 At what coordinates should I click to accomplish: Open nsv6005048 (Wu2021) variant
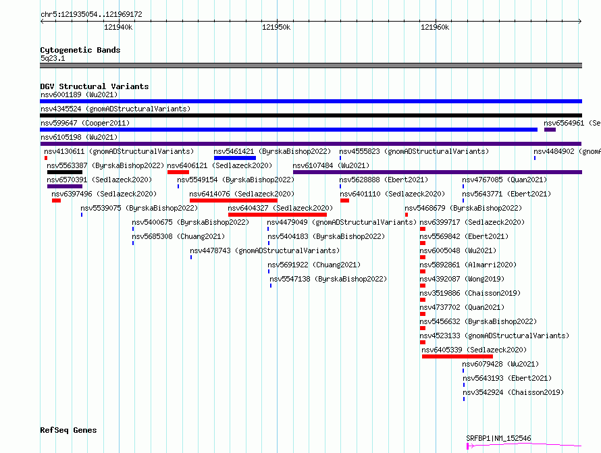pyautogui.click(x=458, y=250)
